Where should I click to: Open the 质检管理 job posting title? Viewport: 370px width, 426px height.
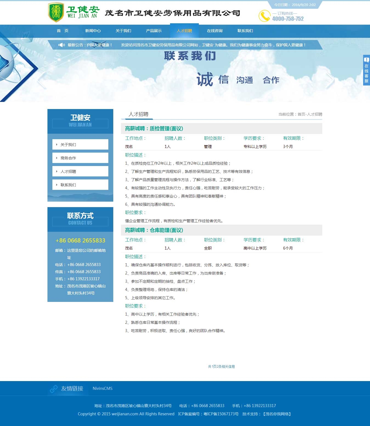tap(154, 128)
